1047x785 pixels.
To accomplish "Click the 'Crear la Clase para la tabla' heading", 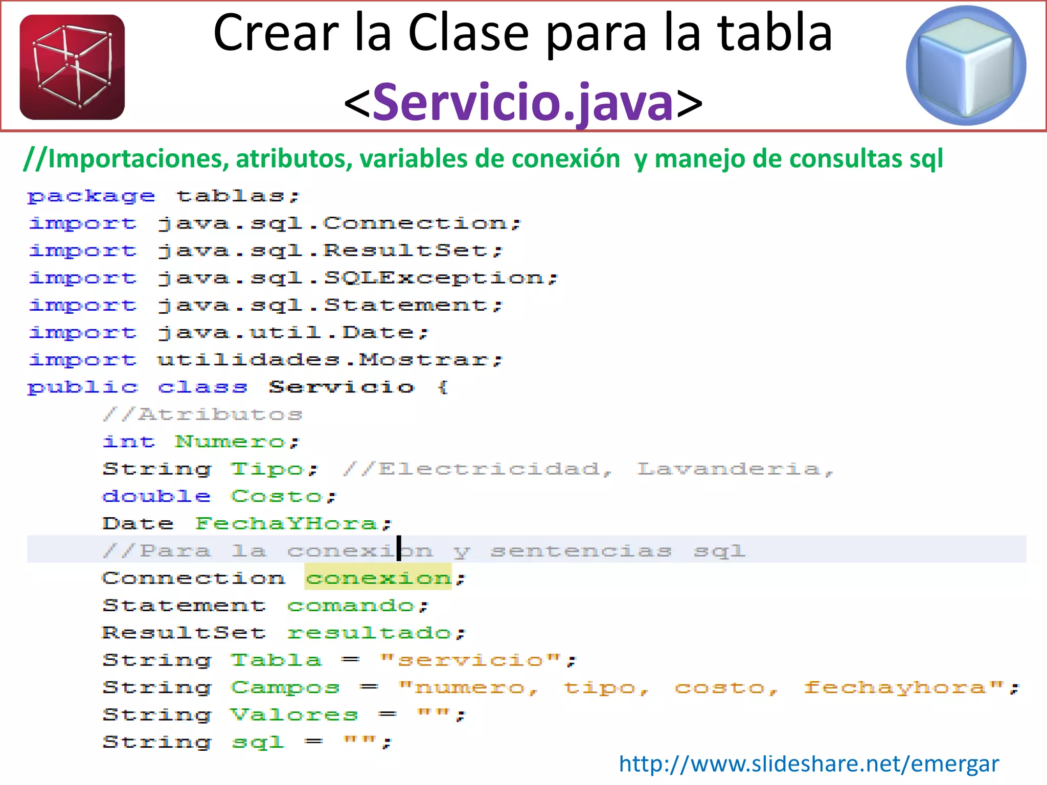I will 523,33.
